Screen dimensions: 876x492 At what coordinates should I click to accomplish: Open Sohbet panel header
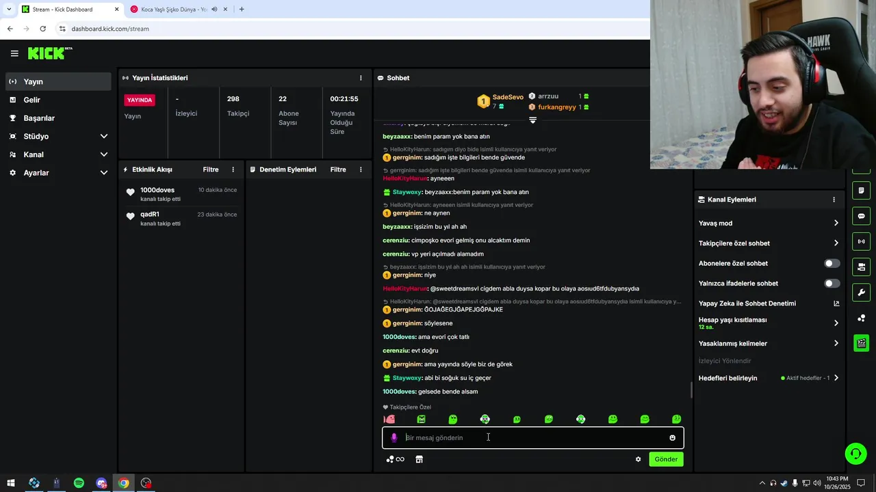tap(398, 78)
